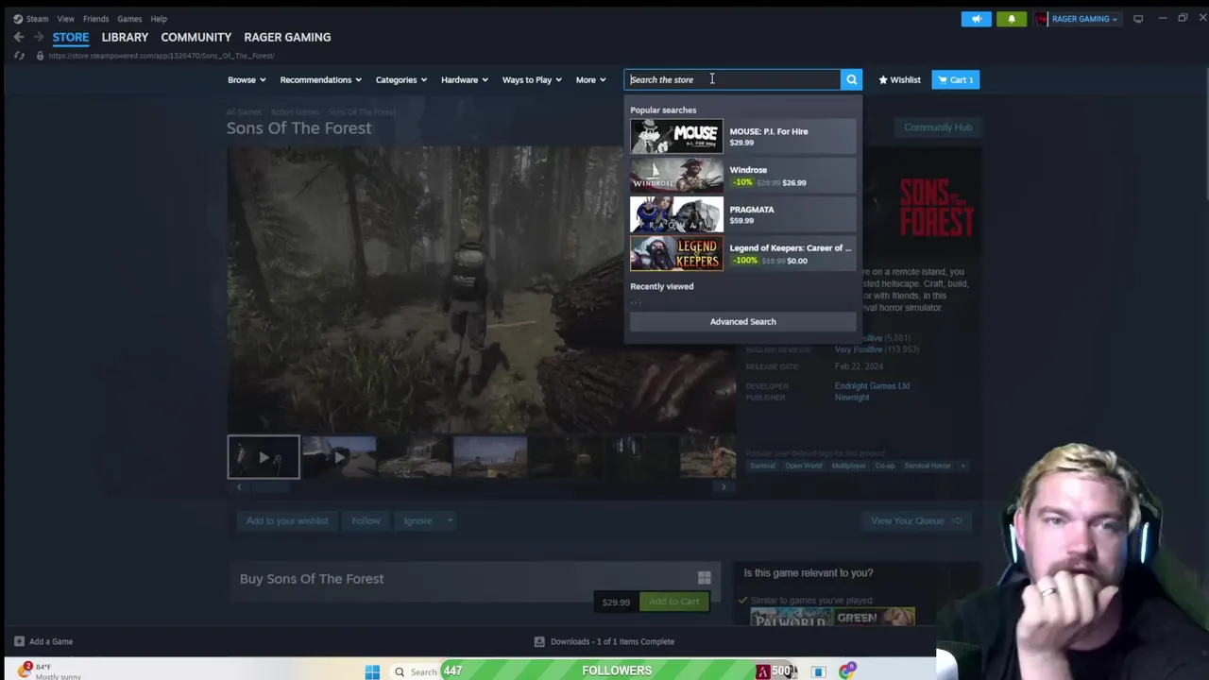Screen dimensions: 1209x680
Task: Go back with the back arrow
Action: (18, 37)
